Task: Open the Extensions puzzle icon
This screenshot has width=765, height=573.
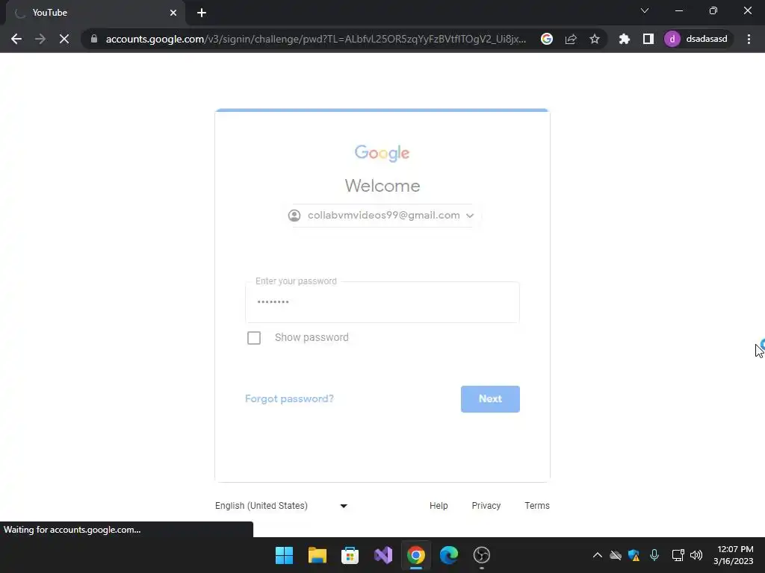Action: pos(624,39)
